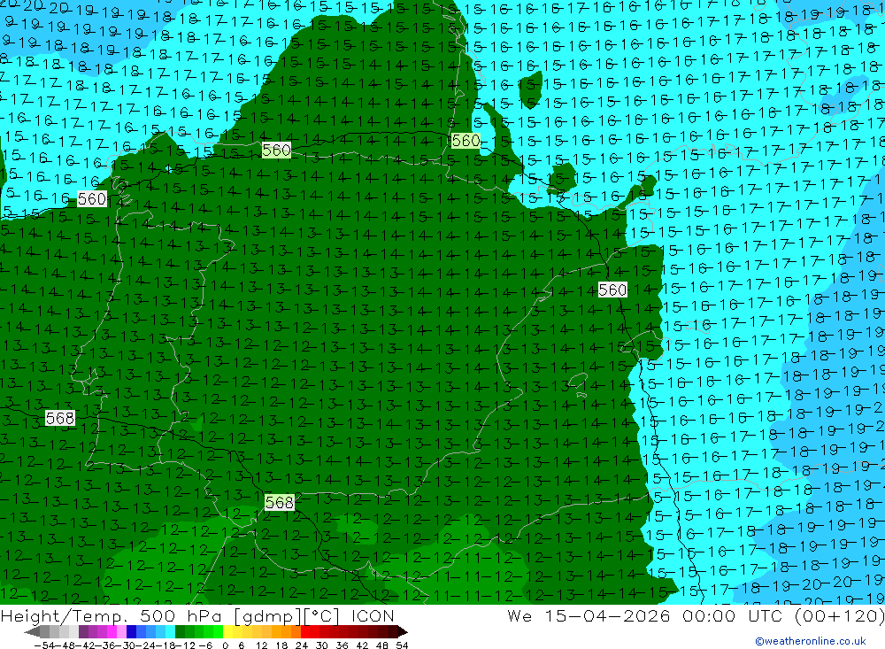Click the '0' legend value
The image size is (885, 649).
tap(225, 645)
